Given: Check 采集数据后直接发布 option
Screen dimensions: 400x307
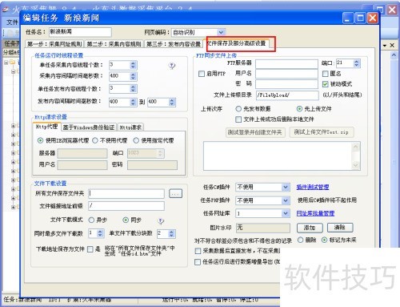Looking at the screenshot, I should [198, 251].
